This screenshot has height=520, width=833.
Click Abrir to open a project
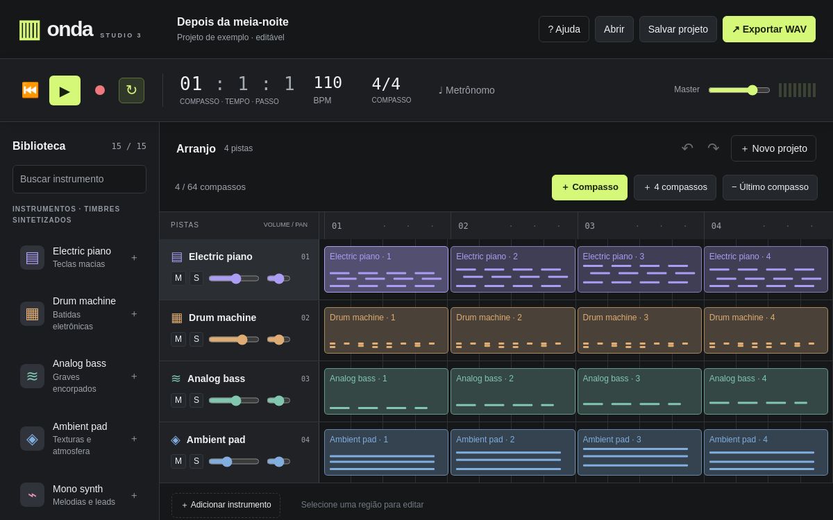[x=614, y=29]
